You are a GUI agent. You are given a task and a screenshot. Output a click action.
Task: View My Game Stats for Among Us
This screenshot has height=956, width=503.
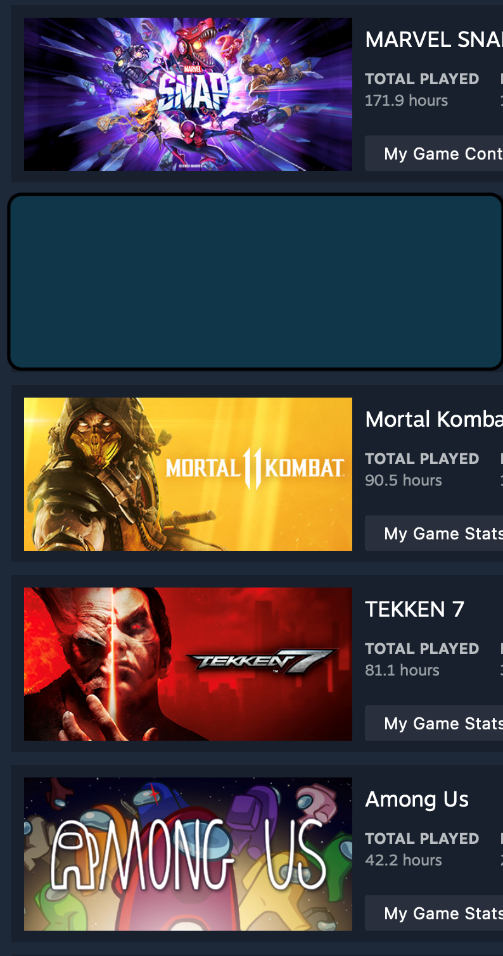(434, 913)
